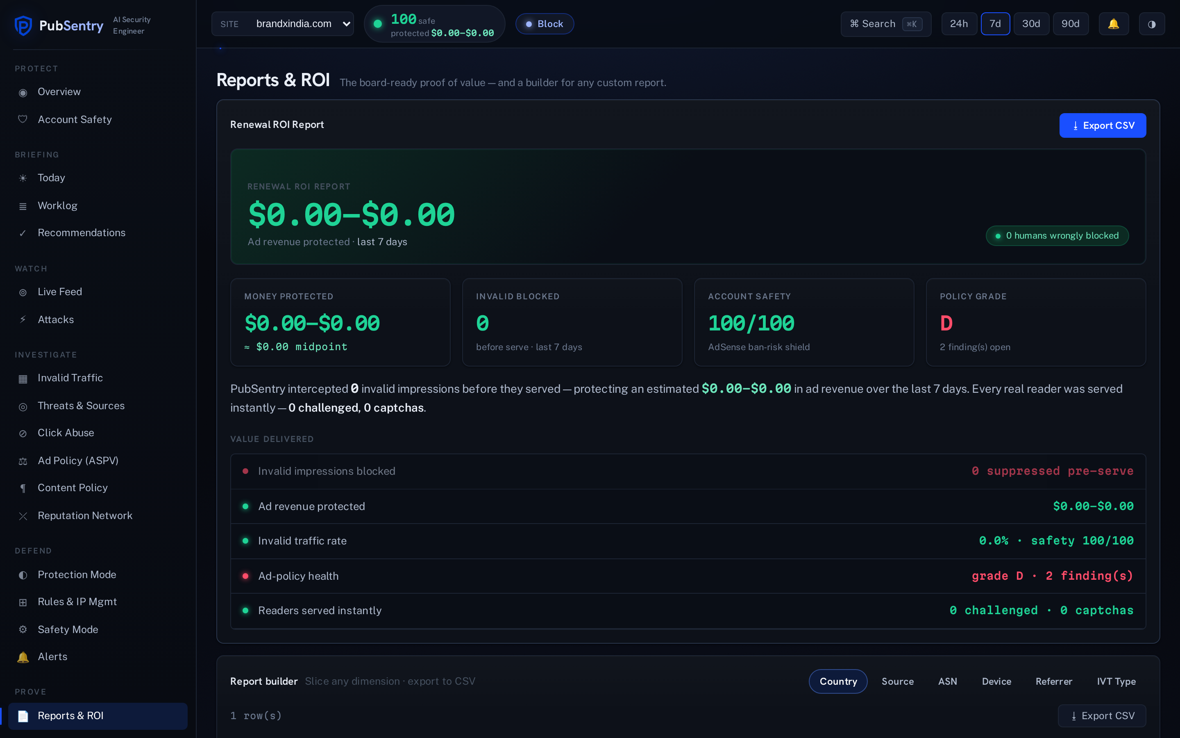Select the Country dimension tab
The image size is (1180, 738).
click(838, 681)
